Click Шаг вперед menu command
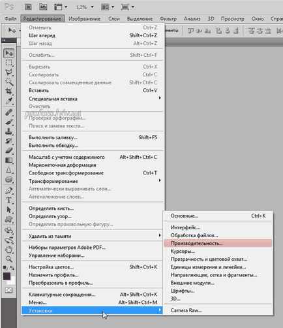 93,35
